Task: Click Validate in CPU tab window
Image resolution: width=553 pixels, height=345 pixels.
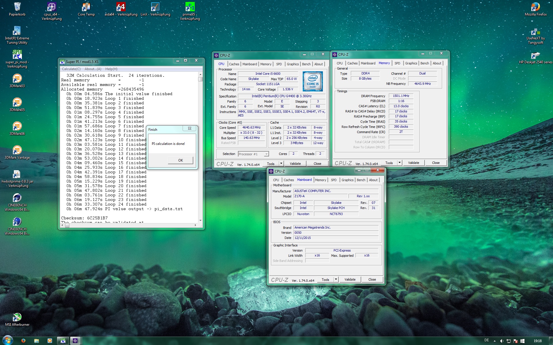Action: coord(295,164)
